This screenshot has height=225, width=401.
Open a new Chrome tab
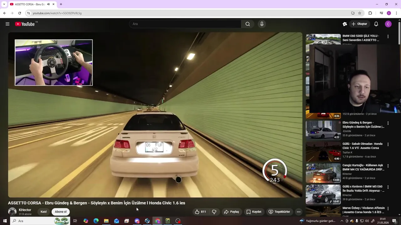pos(61,4)
